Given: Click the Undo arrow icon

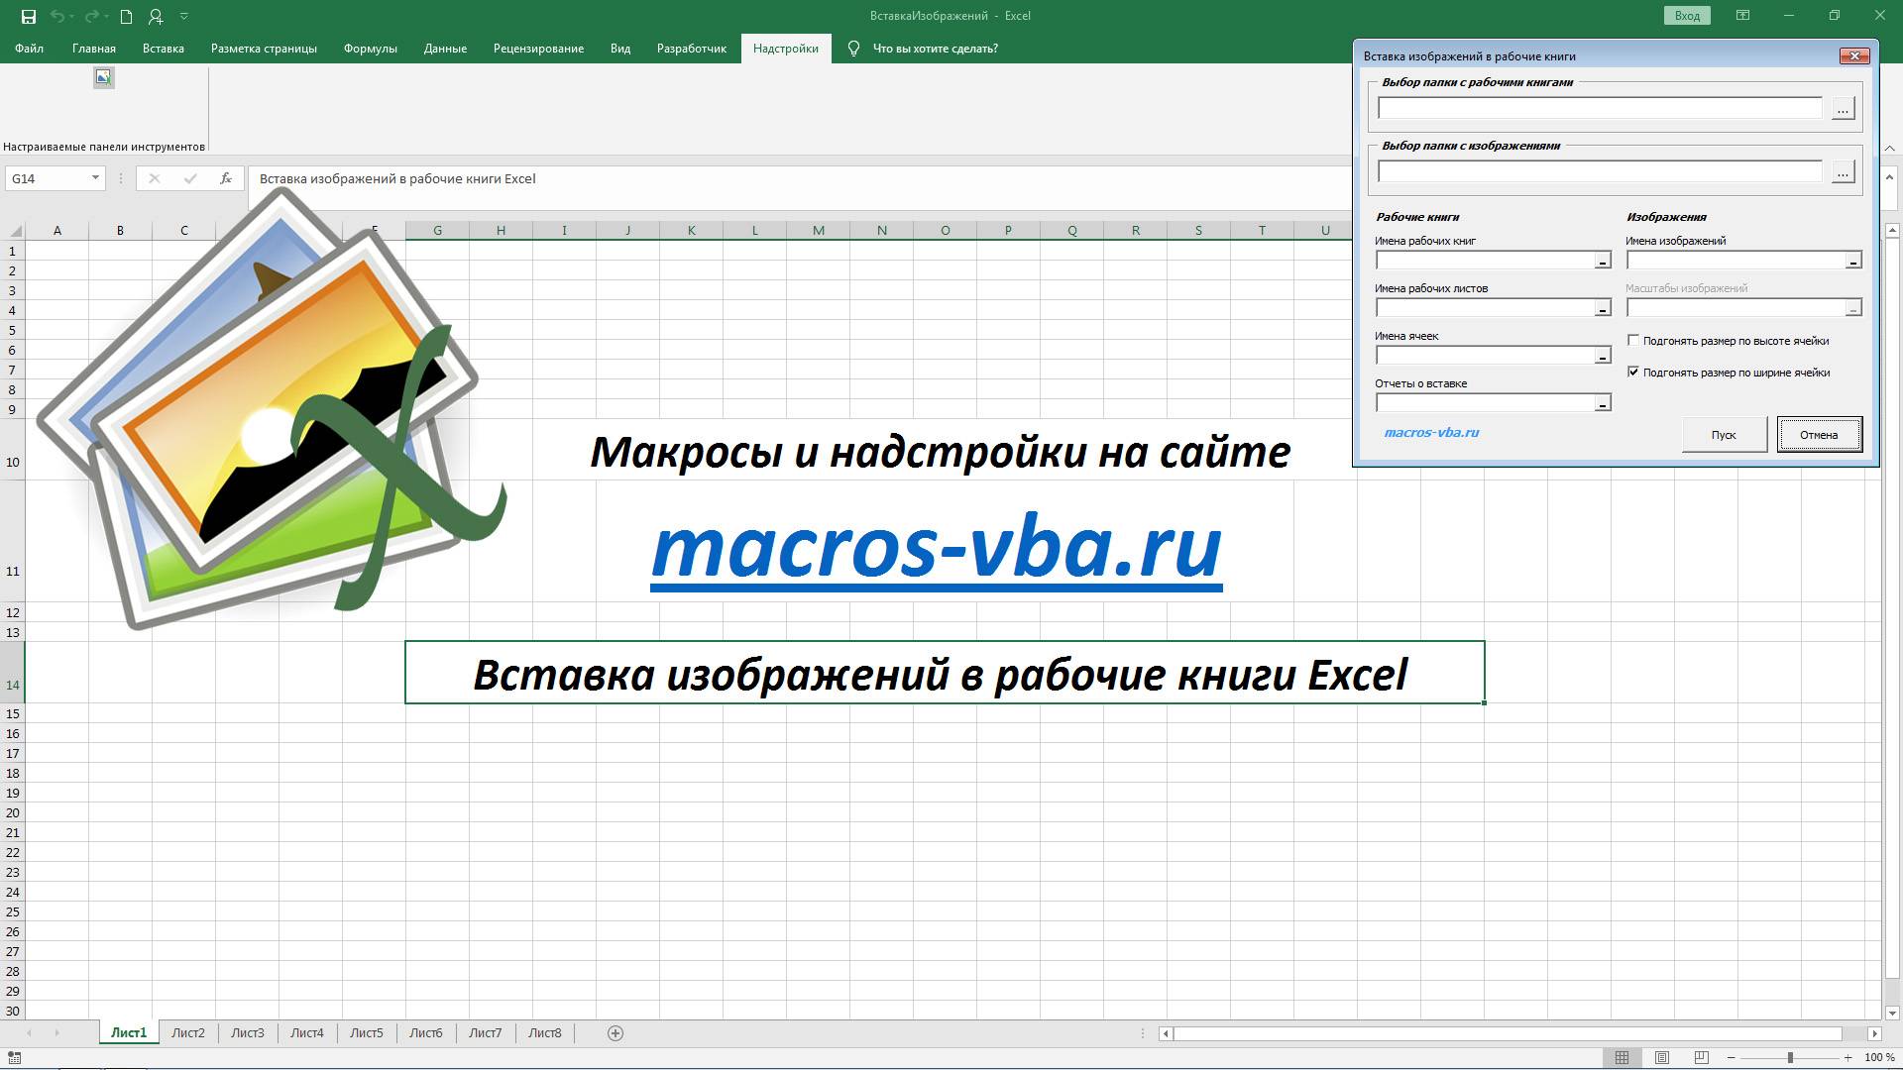Looking at the screenshot, I should click(x=57, y=16).
